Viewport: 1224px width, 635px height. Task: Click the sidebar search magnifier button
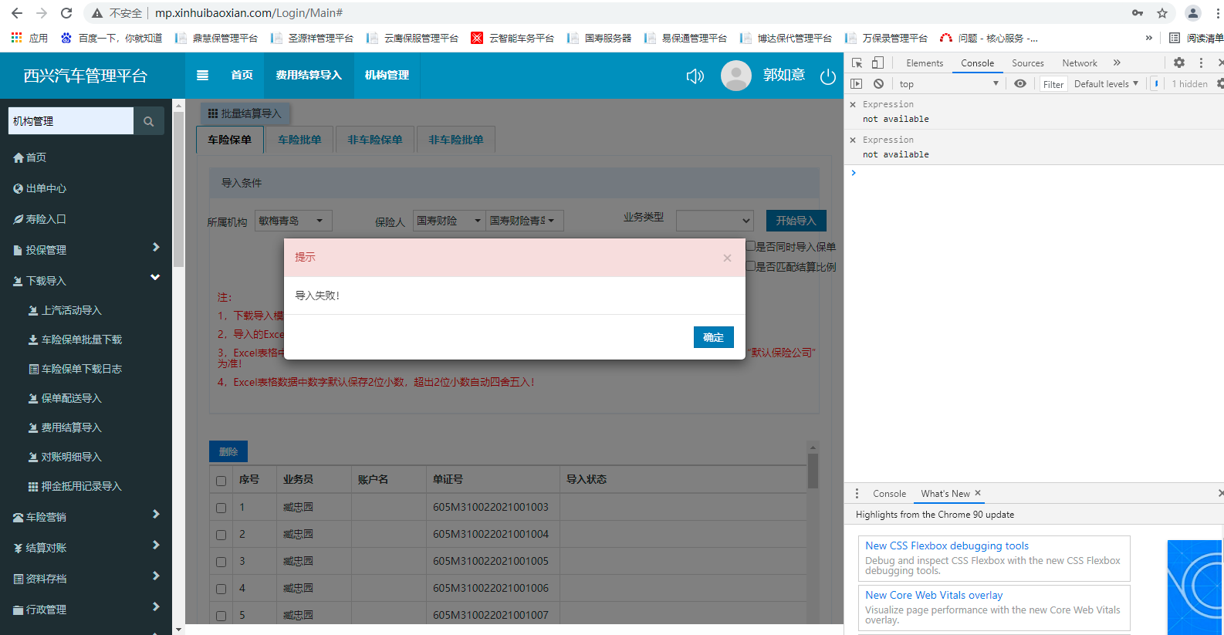(149, 121)
